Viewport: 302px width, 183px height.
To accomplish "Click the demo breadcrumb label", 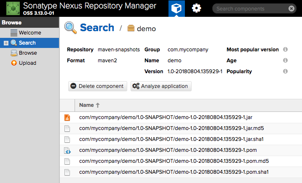I will click(x=147, y=29).
